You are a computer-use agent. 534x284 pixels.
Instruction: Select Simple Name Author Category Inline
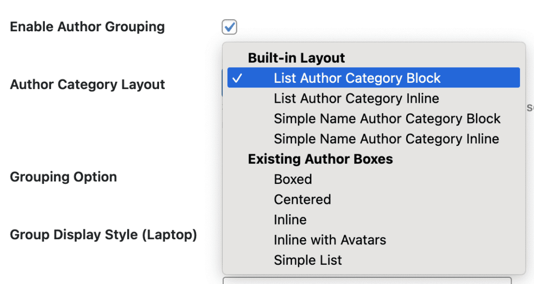coord(386,139)
